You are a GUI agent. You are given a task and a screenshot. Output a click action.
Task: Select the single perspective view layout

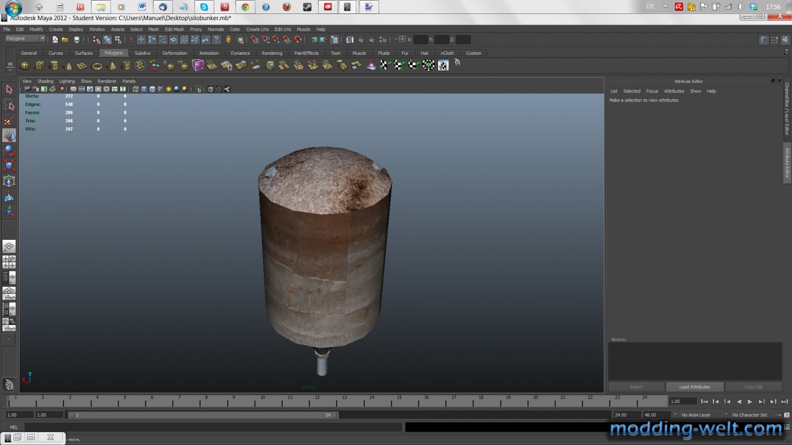click(x=9, y=247)
